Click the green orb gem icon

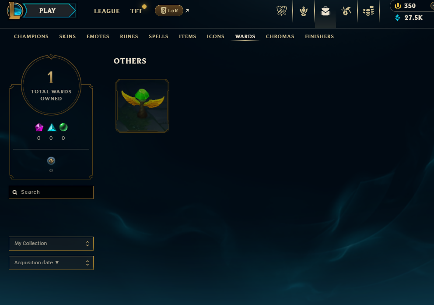(63, 127)
